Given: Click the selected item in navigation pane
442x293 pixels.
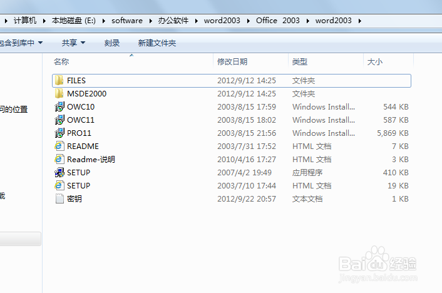Looking at the screenshot, I should pyautogui.click(x=20, y=239).
